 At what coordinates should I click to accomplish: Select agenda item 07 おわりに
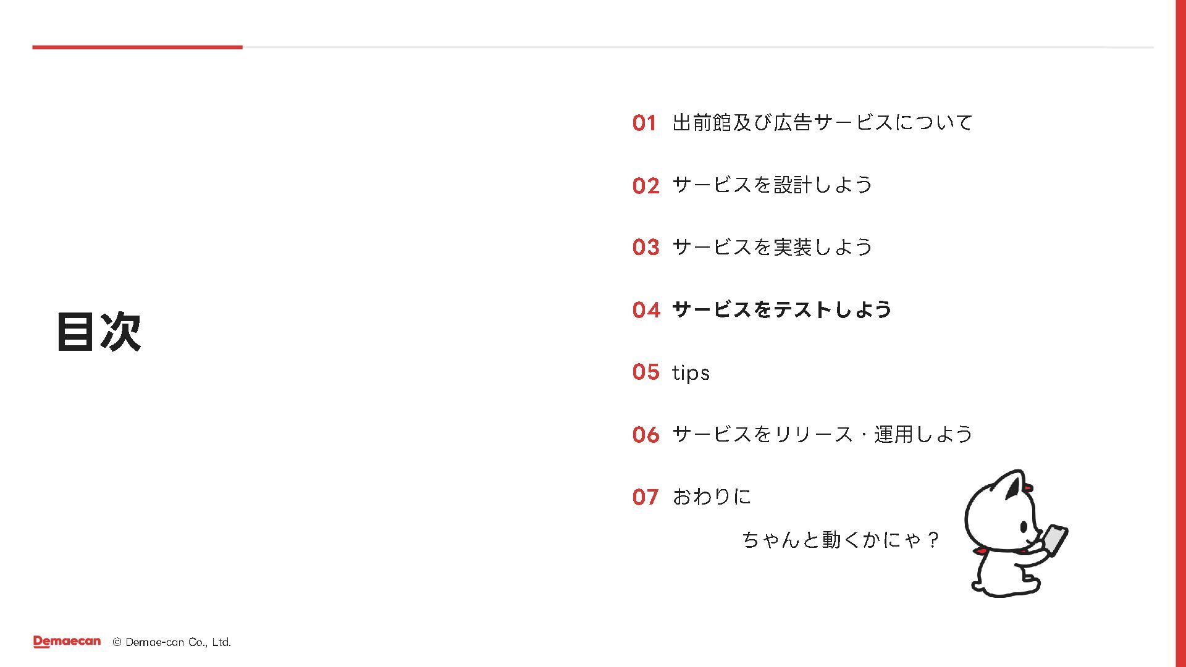point(691,497)
